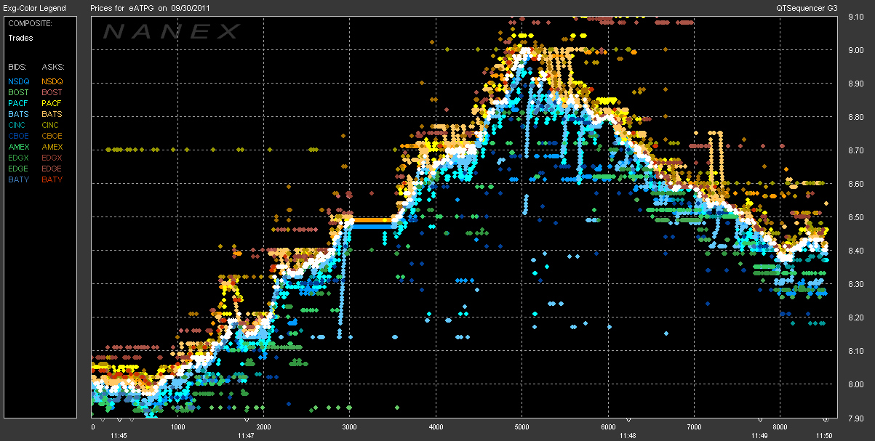Click the 6000 sequence axis label
Viewport: 875px width, 441px height.
tap(607, 427)
